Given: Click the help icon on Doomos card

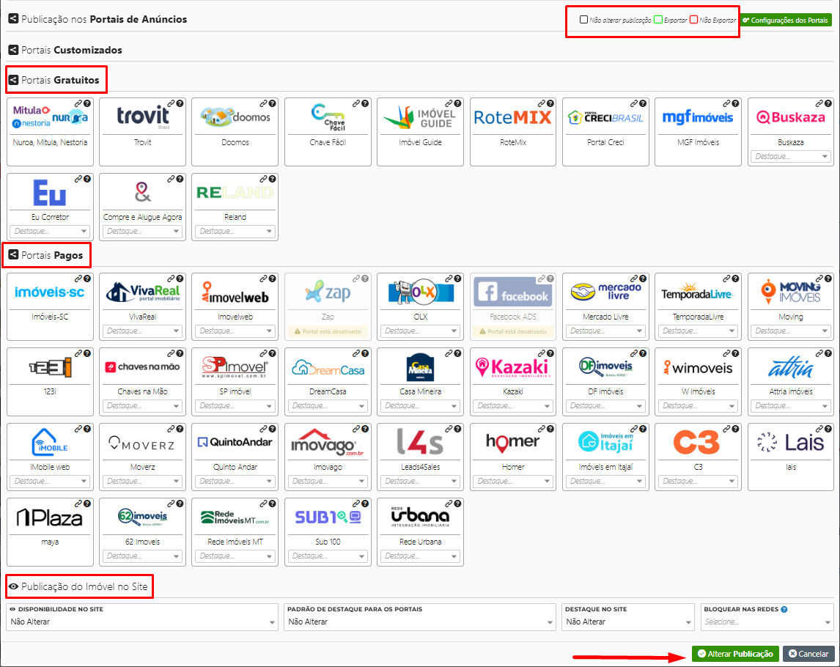Looking at the screenshot, I should click(x=272, y=104).
